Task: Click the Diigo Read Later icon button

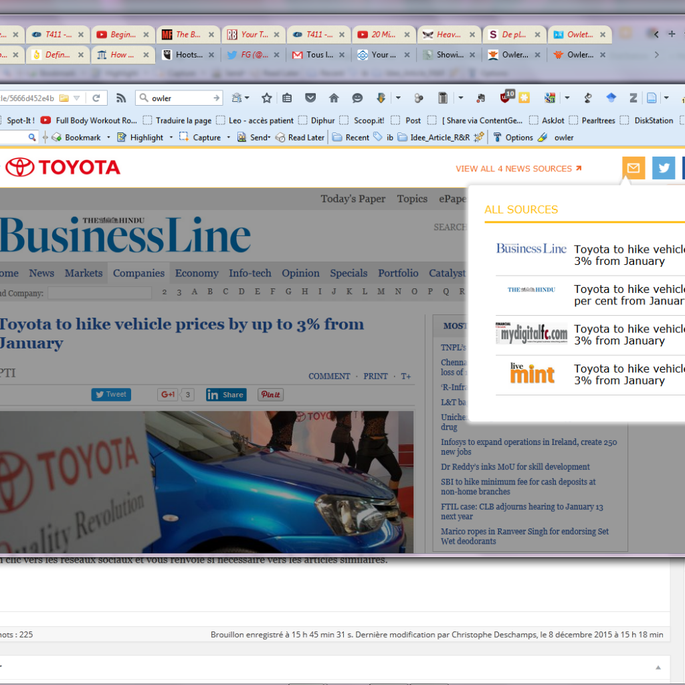Action: tap(300, 138)
